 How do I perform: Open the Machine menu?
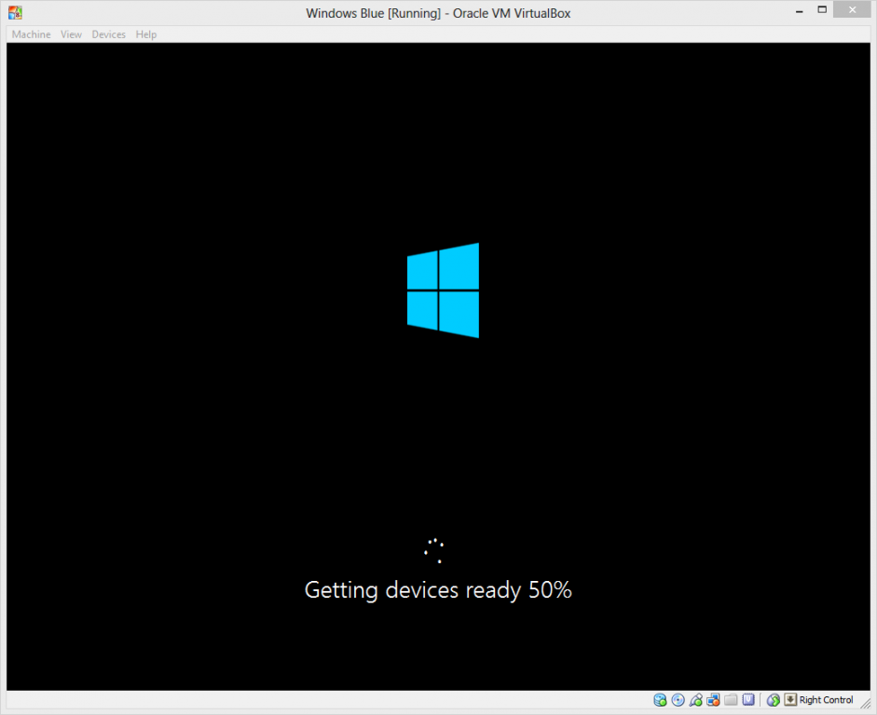pos(32,34)
